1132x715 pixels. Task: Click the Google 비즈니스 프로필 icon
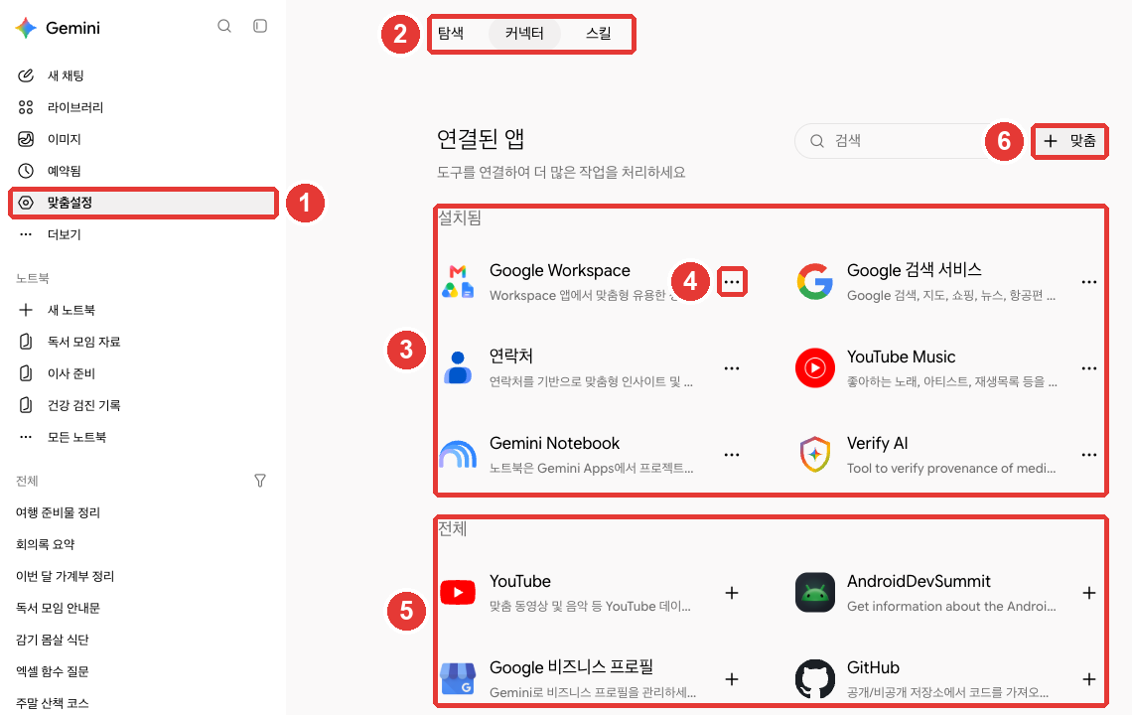[458, 679]
